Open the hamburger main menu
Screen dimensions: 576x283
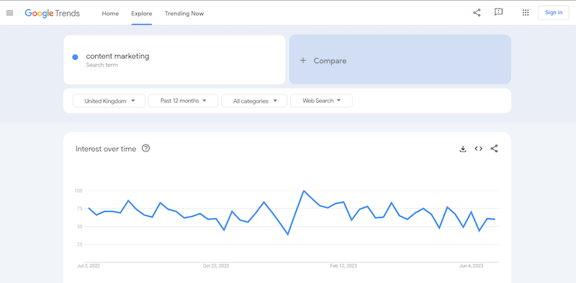click(9, 13)
